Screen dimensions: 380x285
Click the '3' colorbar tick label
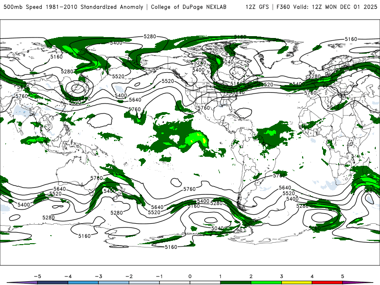pyautogui.click(x=282, y=276)
